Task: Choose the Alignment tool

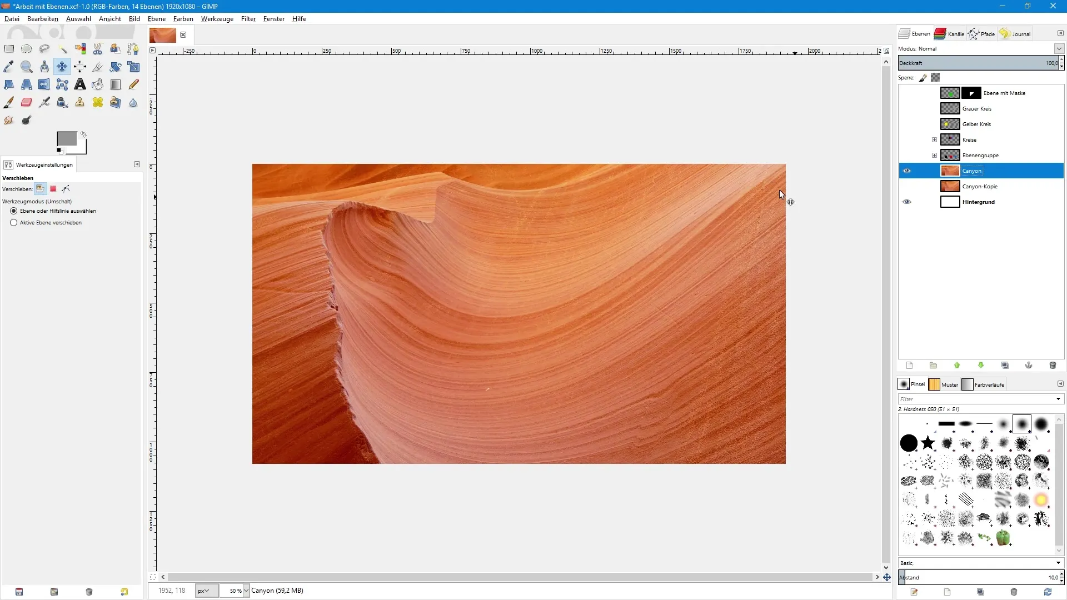Action: pos(80,67)
